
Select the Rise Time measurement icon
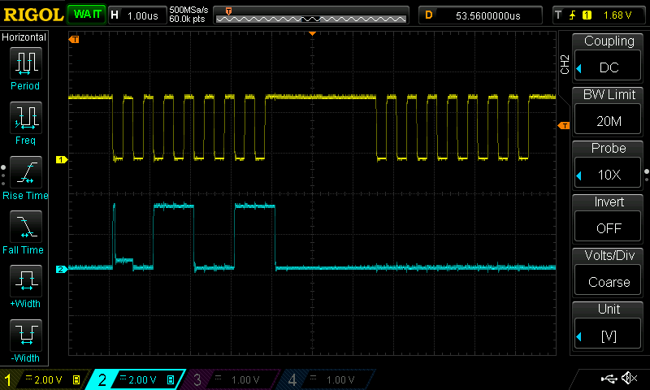26,172
